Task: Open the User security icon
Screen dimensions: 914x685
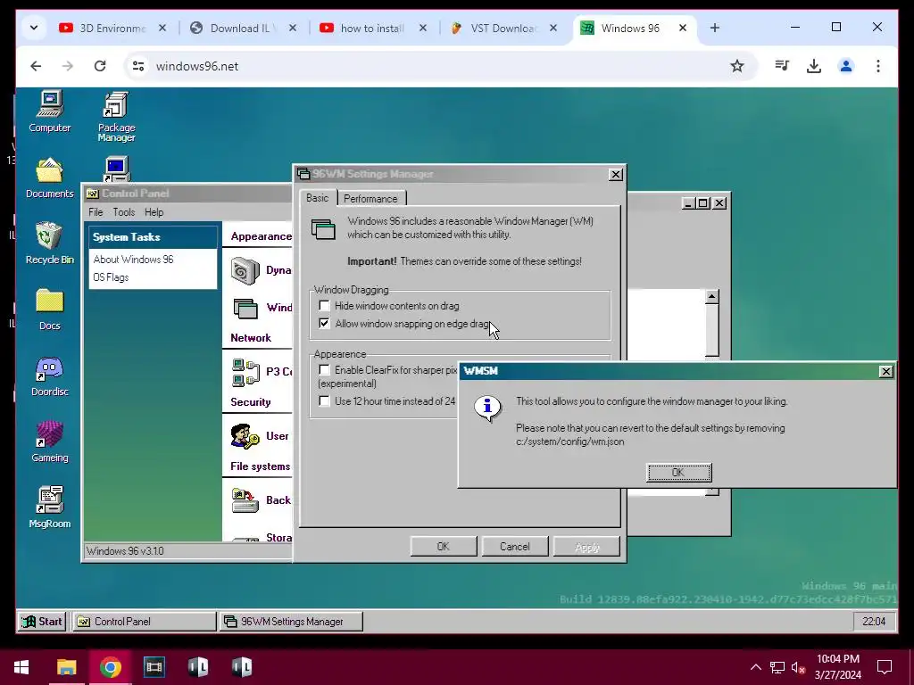Action: 245,436
